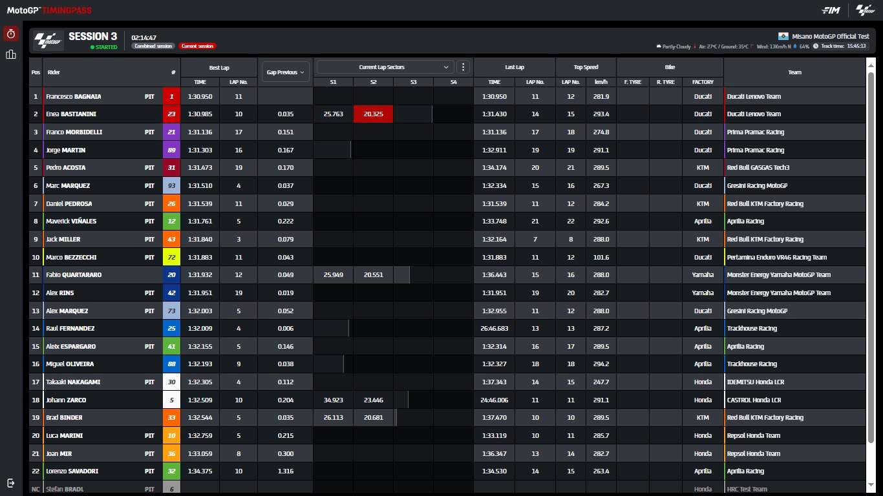Click the Best Lap column header
The width and height of the screenshot is (883, 496).
pos(219,67)
